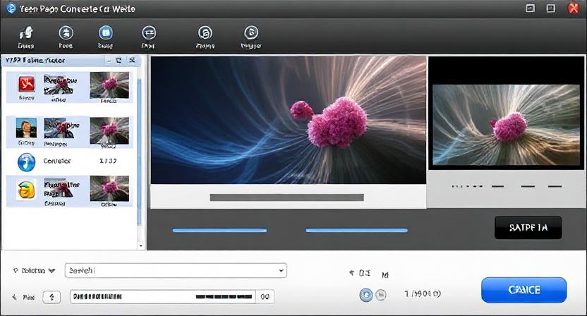Restore the left file list panel
Viewport: 587px width, 316px height.
(x=119, y=60)
